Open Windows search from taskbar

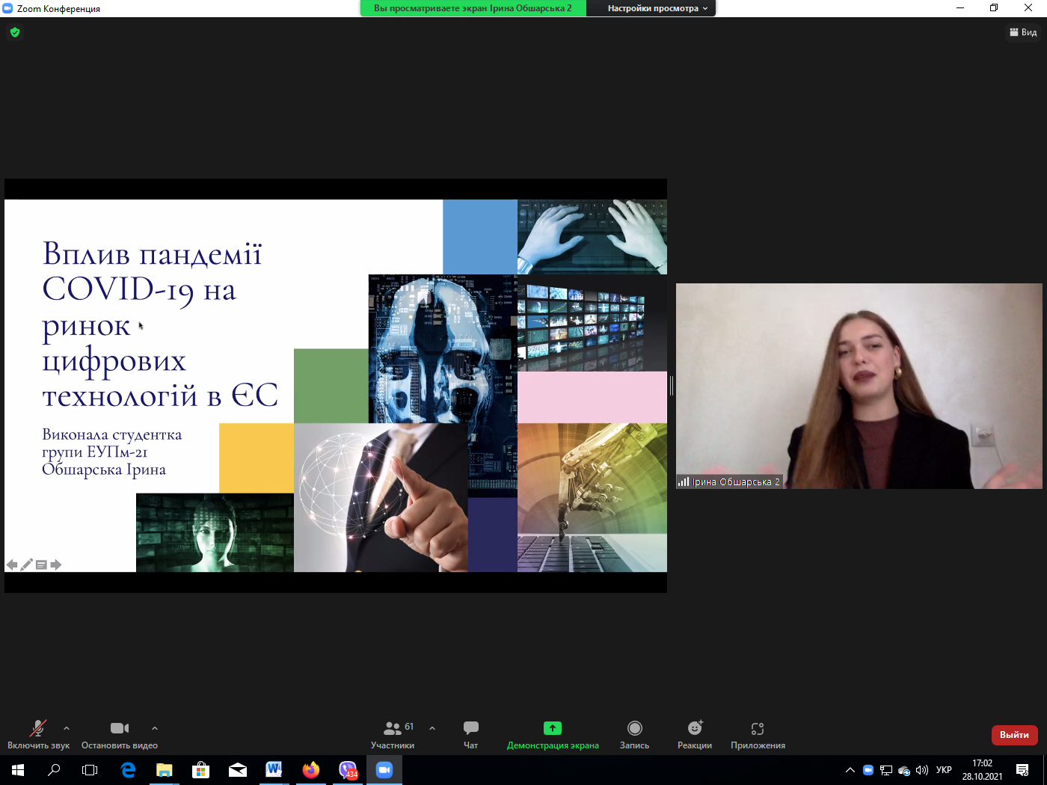(x=54, y=770)
